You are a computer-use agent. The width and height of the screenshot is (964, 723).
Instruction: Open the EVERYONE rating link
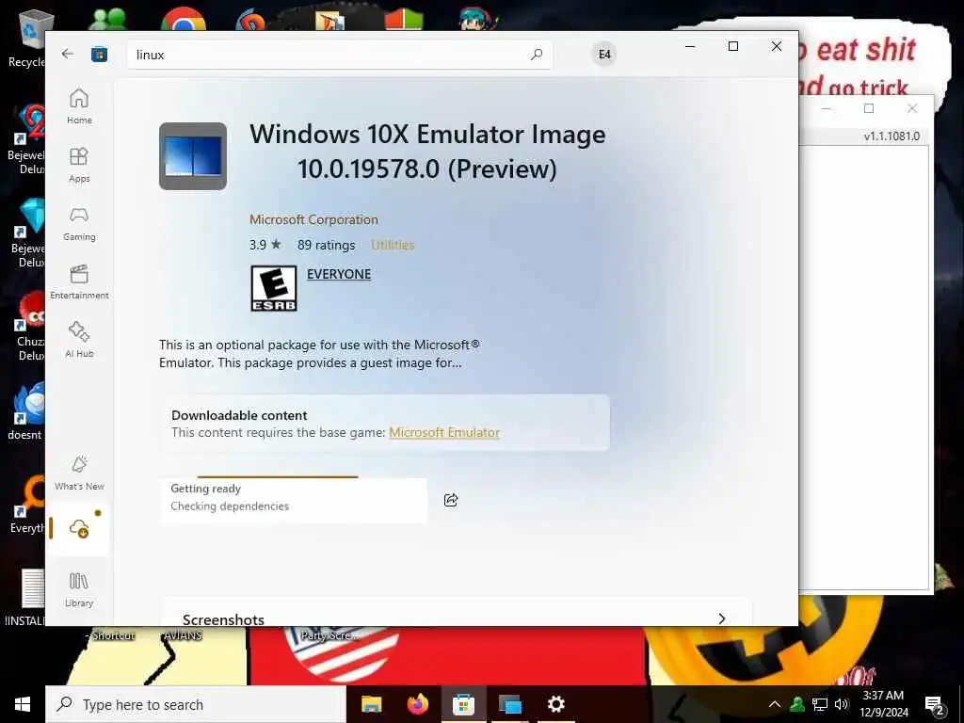click(339, 274)
